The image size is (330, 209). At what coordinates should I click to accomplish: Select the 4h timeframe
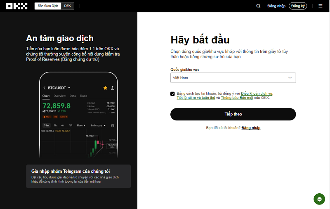(63, 126)
